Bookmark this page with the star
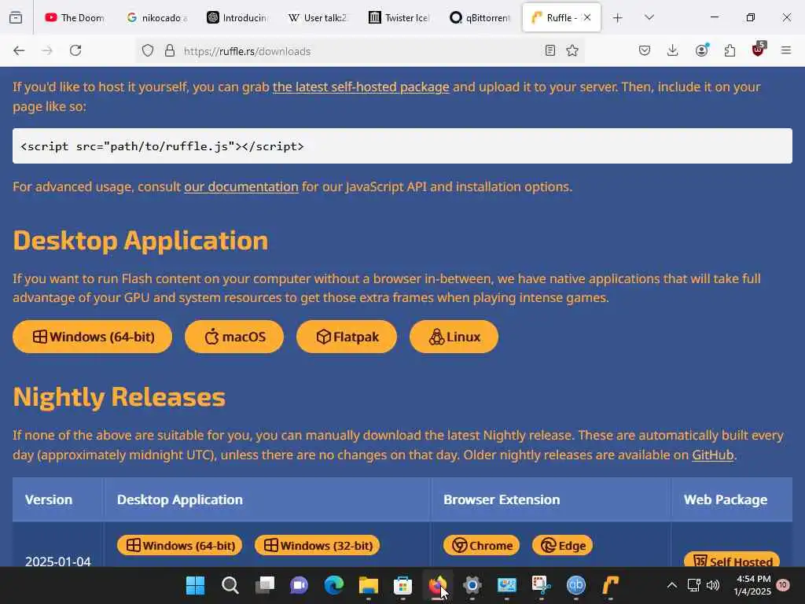805x604 pixels. click(x=572, y=51)
